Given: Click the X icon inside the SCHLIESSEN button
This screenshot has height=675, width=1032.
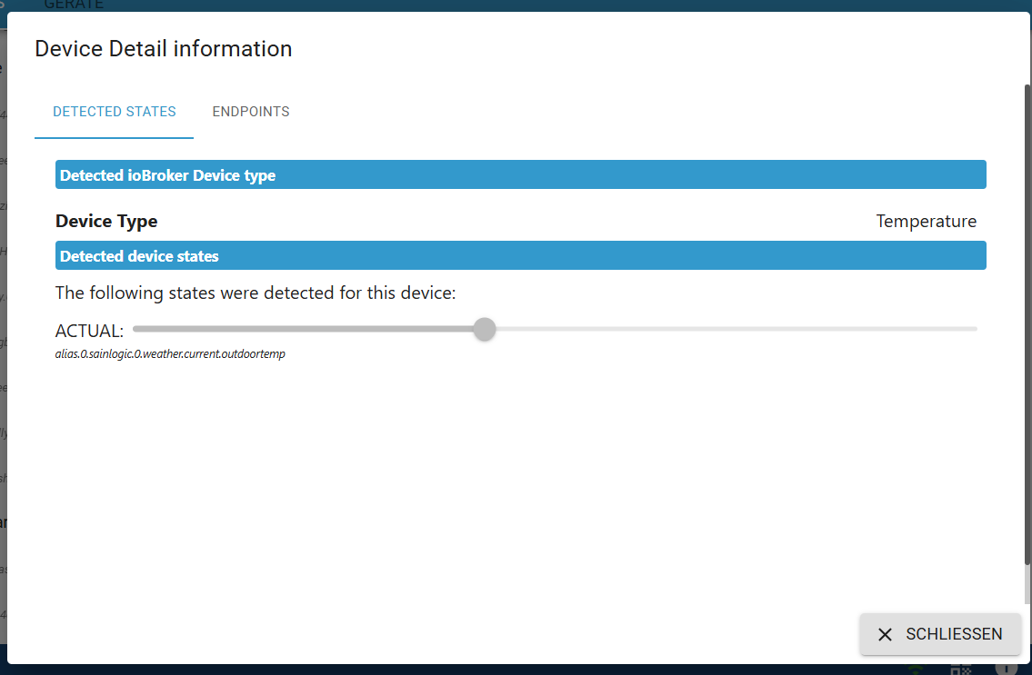Looking at the screenshot, I should coord(886,634).
